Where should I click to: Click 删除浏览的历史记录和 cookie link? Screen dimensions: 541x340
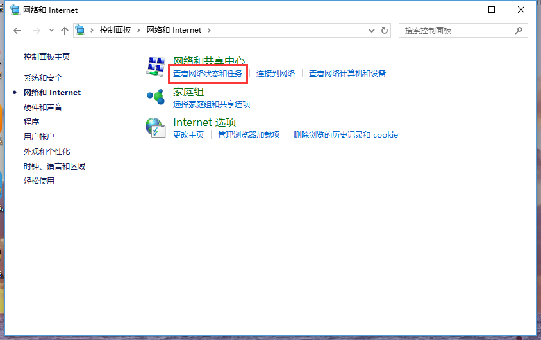[x=345, y=134]
